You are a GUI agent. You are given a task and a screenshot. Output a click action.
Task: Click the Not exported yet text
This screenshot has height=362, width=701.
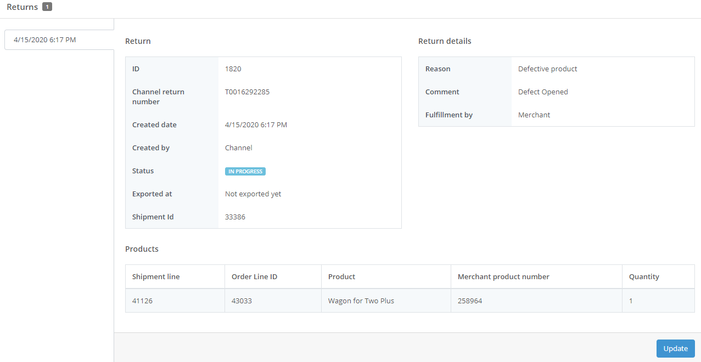[x=253, y=194]
